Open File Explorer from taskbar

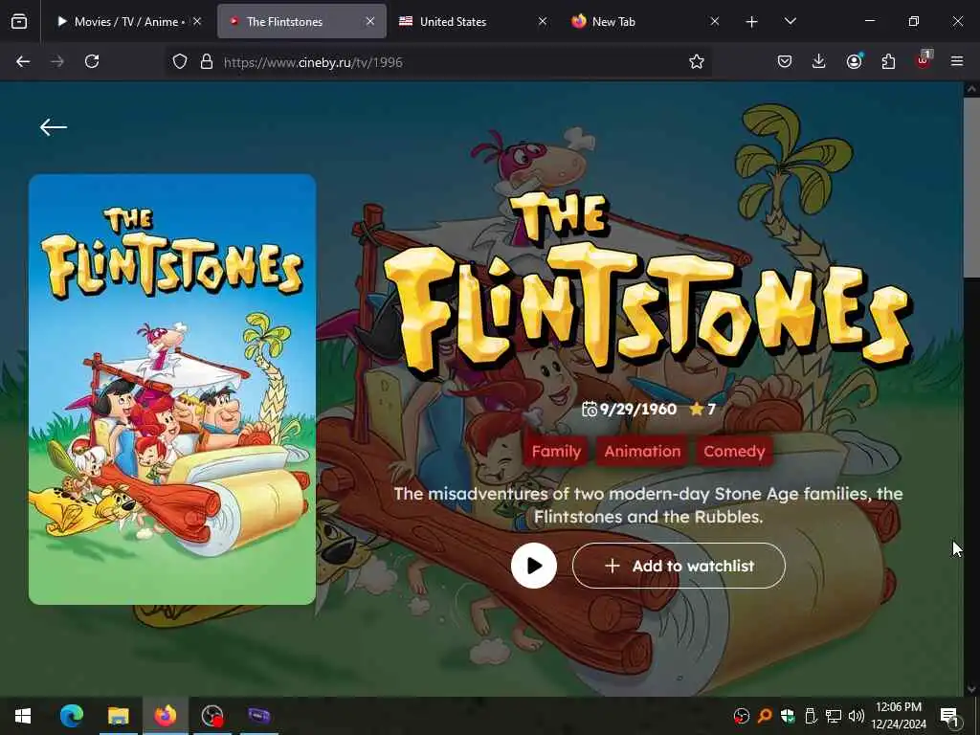pyautogui.click(x=118, y=716)
